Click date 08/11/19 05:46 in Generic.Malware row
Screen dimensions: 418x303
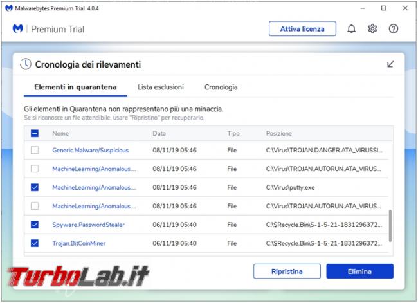coord(175,150)
